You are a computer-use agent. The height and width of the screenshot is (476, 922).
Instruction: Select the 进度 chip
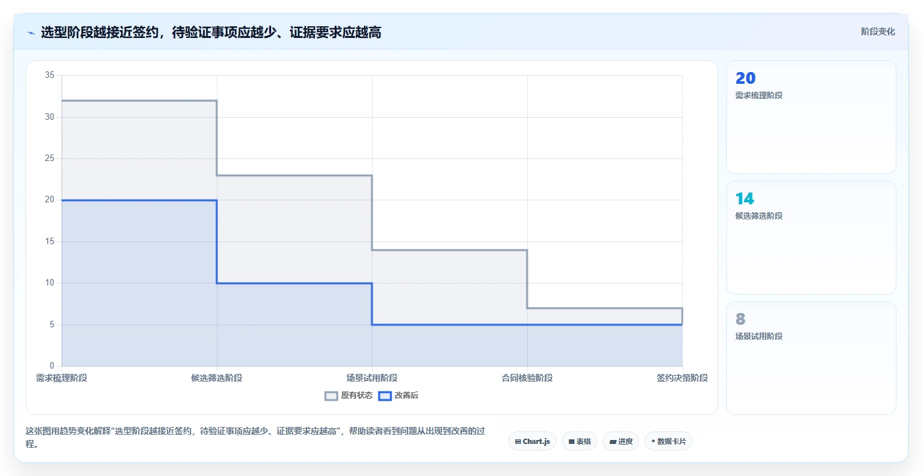pos(621,441)
